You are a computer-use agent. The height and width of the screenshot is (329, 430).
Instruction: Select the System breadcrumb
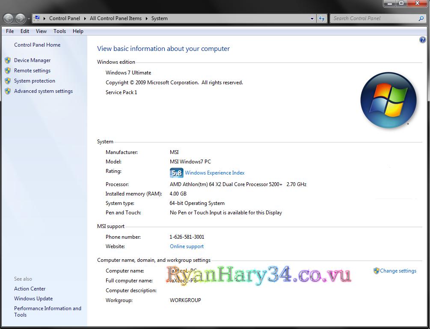point(159,18)
